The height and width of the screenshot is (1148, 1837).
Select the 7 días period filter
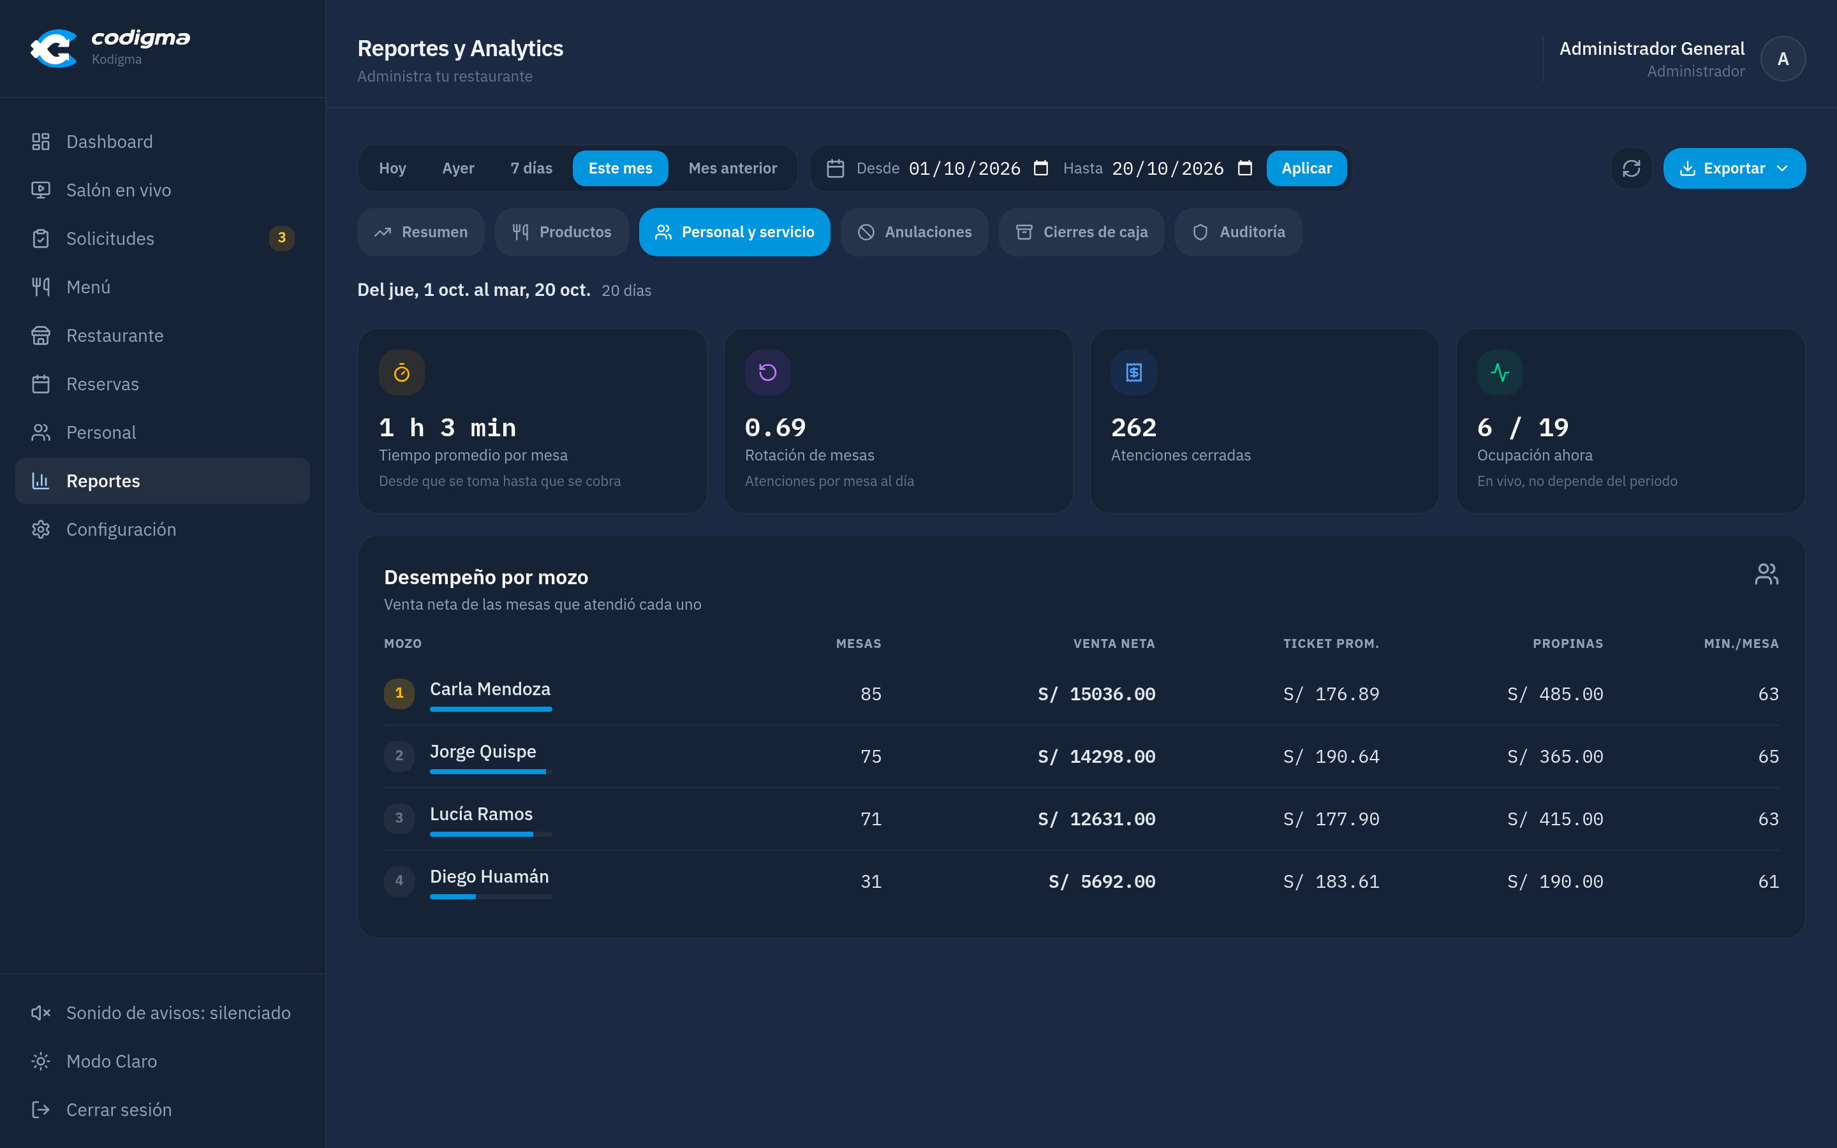pos(531,168)
